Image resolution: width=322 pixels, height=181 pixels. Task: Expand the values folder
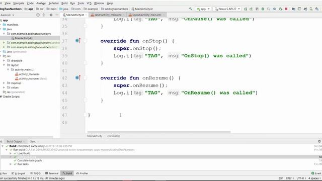tap(4, 87)
